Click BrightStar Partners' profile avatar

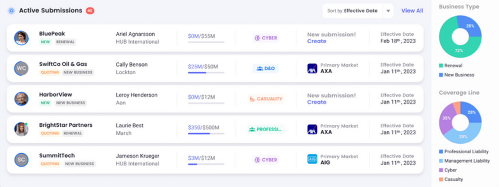coord(21,129)
